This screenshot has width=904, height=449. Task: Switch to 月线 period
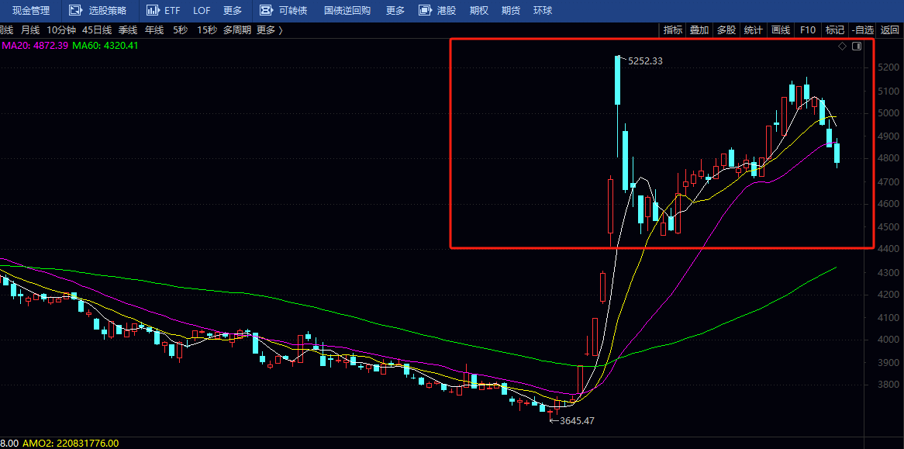tap(30, 30)
